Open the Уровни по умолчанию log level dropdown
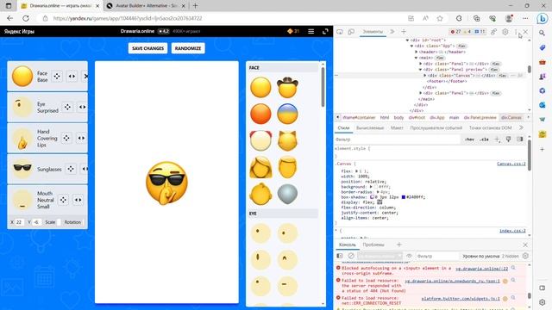The image size is (552, 310). tap(481, 257)
